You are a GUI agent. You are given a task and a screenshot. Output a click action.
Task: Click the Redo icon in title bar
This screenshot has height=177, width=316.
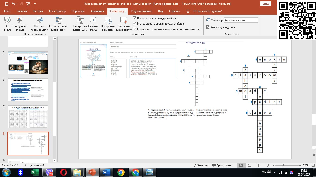tap(21, 4)
